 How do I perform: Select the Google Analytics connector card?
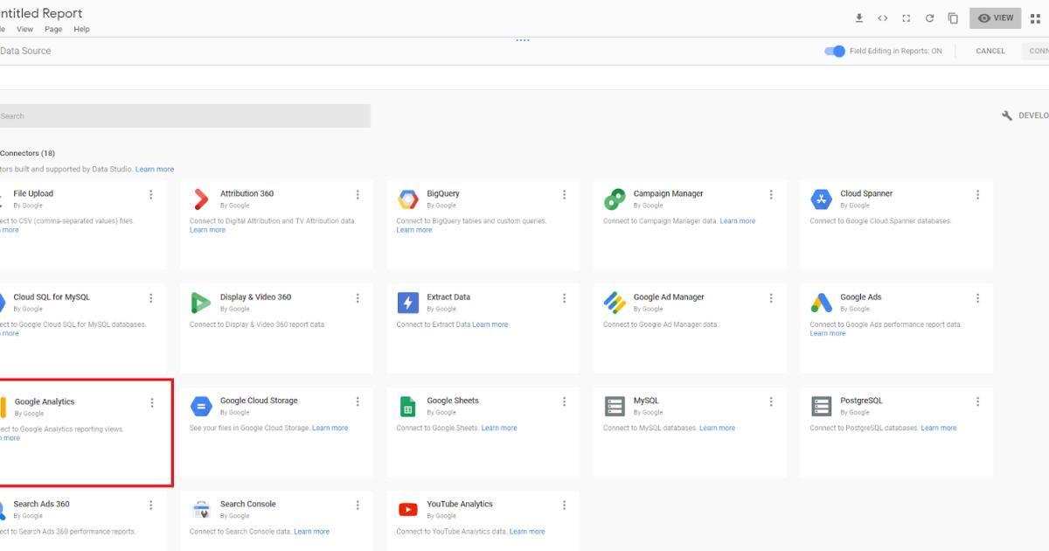79,431
